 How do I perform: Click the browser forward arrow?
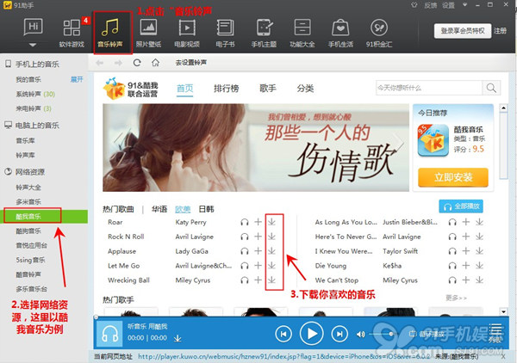pyautogui.click(x=118, y=63)
